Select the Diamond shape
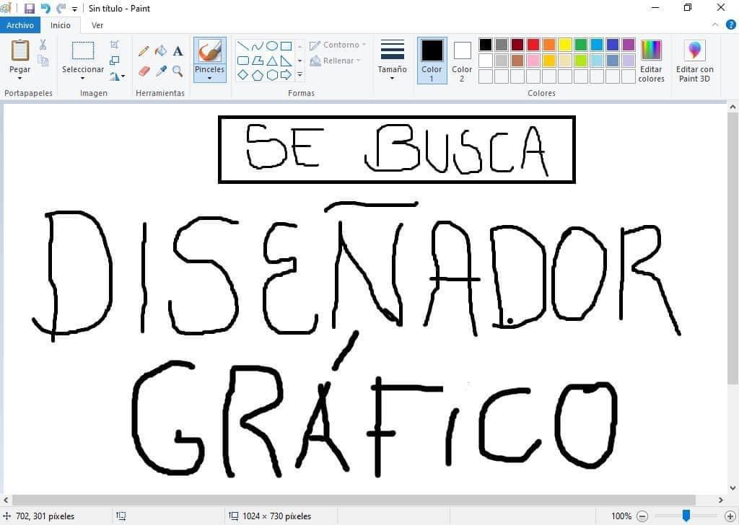Screen dimensions: 739x525 [243, 75]
